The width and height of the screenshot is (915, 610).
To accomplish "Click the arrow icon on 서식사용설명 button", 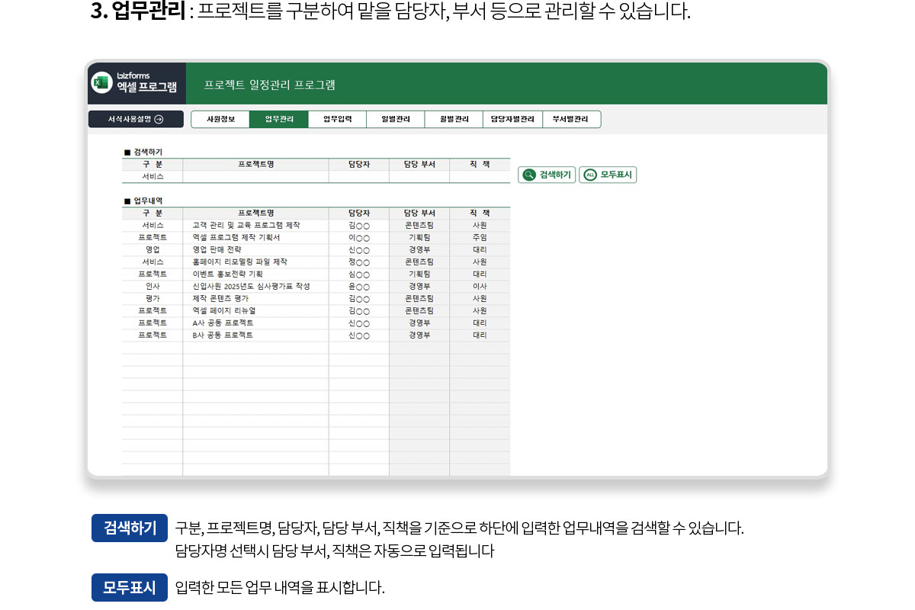I will coord(159,120).
